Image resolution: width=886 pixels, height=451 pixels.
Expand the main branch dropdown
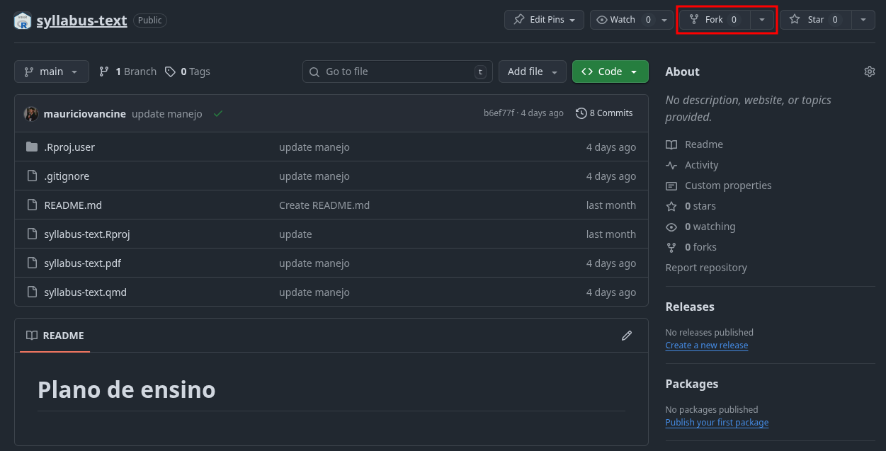(52, 72)
